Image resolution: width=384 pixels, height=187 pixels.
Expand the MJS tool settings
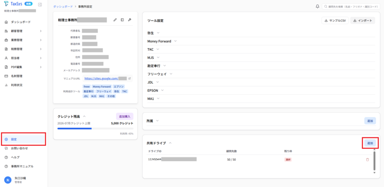[158, 57]
